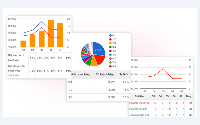200x125 pixels.
Task: Click the "Số khách hàng" column header
Action: tap(105, 74)
